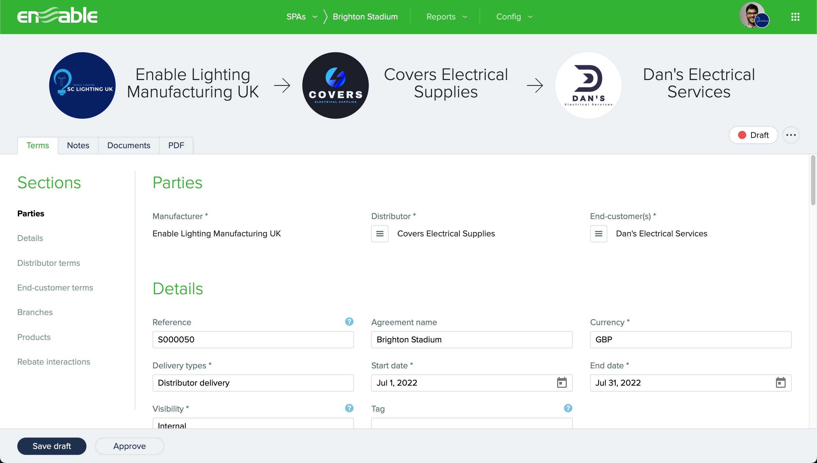
Task: Click the Brighton Stadium breadcrumb
Action: tap(365, 17)
